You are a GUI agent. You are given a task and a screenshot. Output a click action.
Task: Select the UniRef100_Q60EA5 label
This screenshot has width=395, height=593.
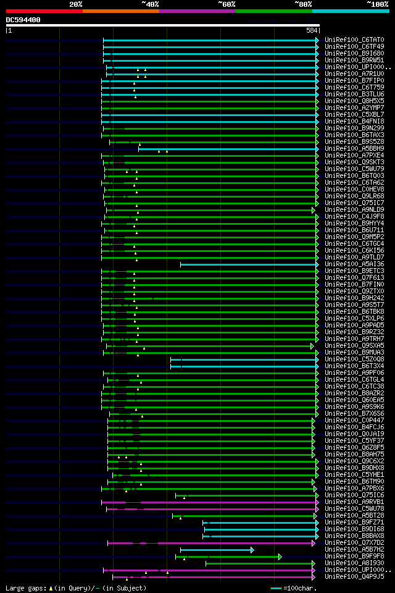click(354, 400)
